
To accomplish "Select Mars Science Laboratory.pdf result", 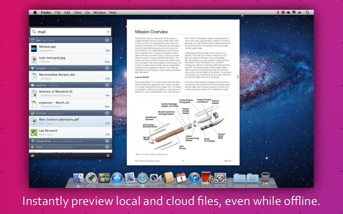I will click(x=70, y=121).
